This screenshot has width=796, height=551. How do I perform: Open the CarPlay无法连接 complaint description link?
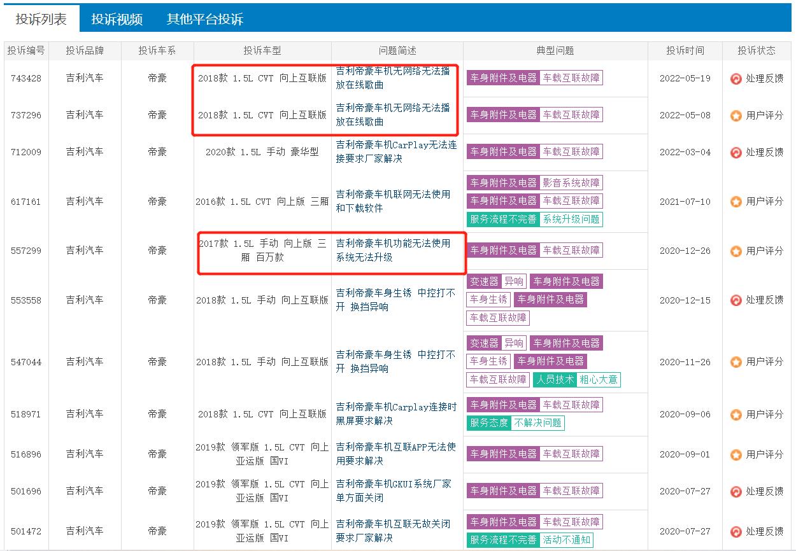point(396,151)
